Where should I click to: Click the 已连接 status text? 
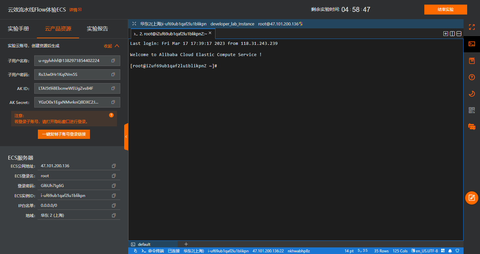coord(174,251)
